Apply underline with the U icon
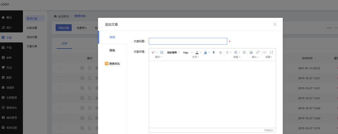 pyautogui.click(x=220, y=52)
